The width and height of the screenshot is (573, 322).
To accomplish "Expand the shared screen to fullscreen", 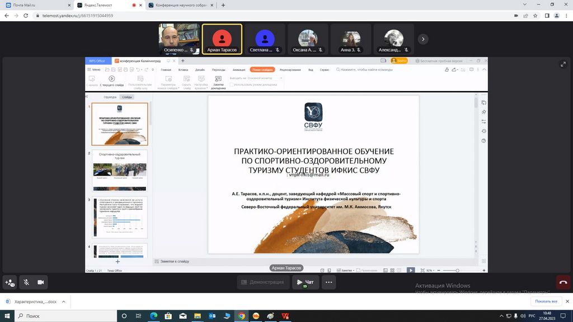I will click(563, 64).
